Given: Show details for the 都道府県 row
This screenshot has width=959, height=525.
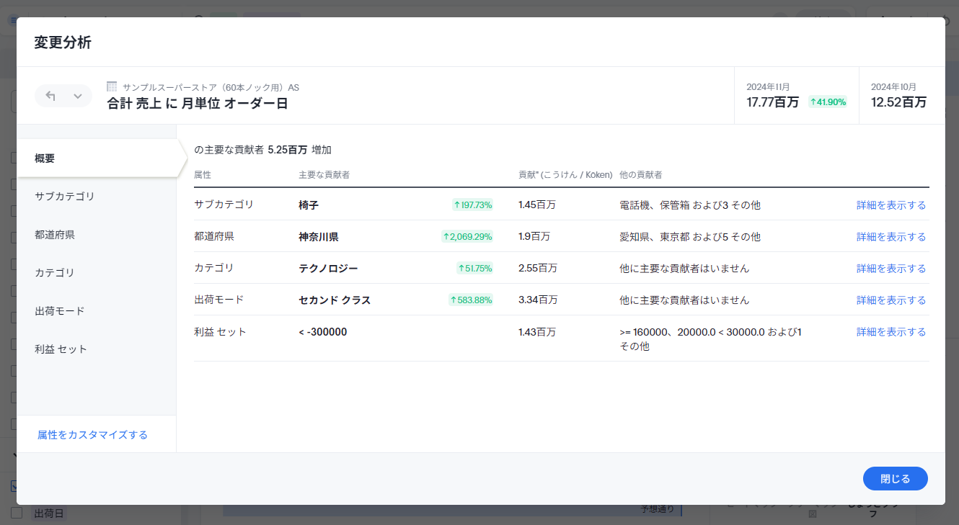Looking at the screenshot, I should click(x=890, y=237).
